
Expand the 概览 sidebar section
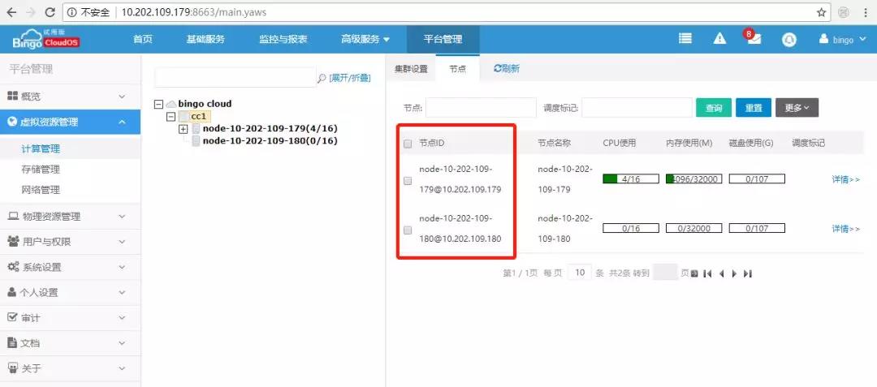[x=70, y=97]
